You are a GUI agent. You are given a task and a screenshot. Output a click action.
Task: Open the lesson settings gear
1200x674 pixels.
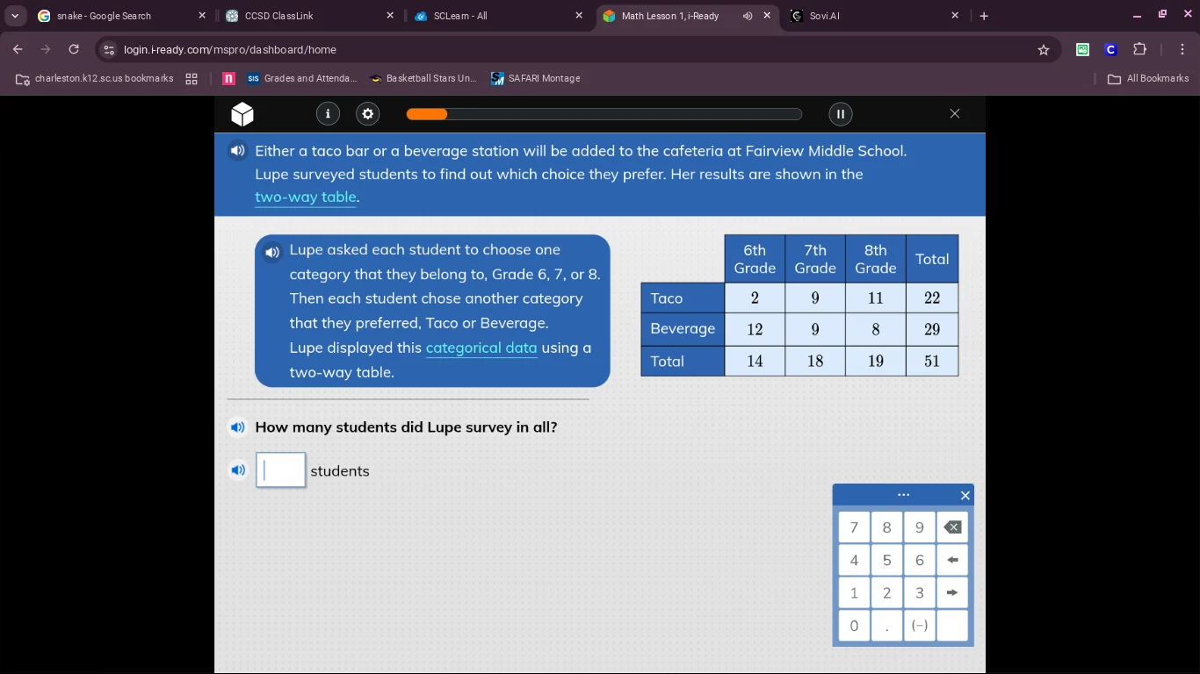click(x=367, y=113)
